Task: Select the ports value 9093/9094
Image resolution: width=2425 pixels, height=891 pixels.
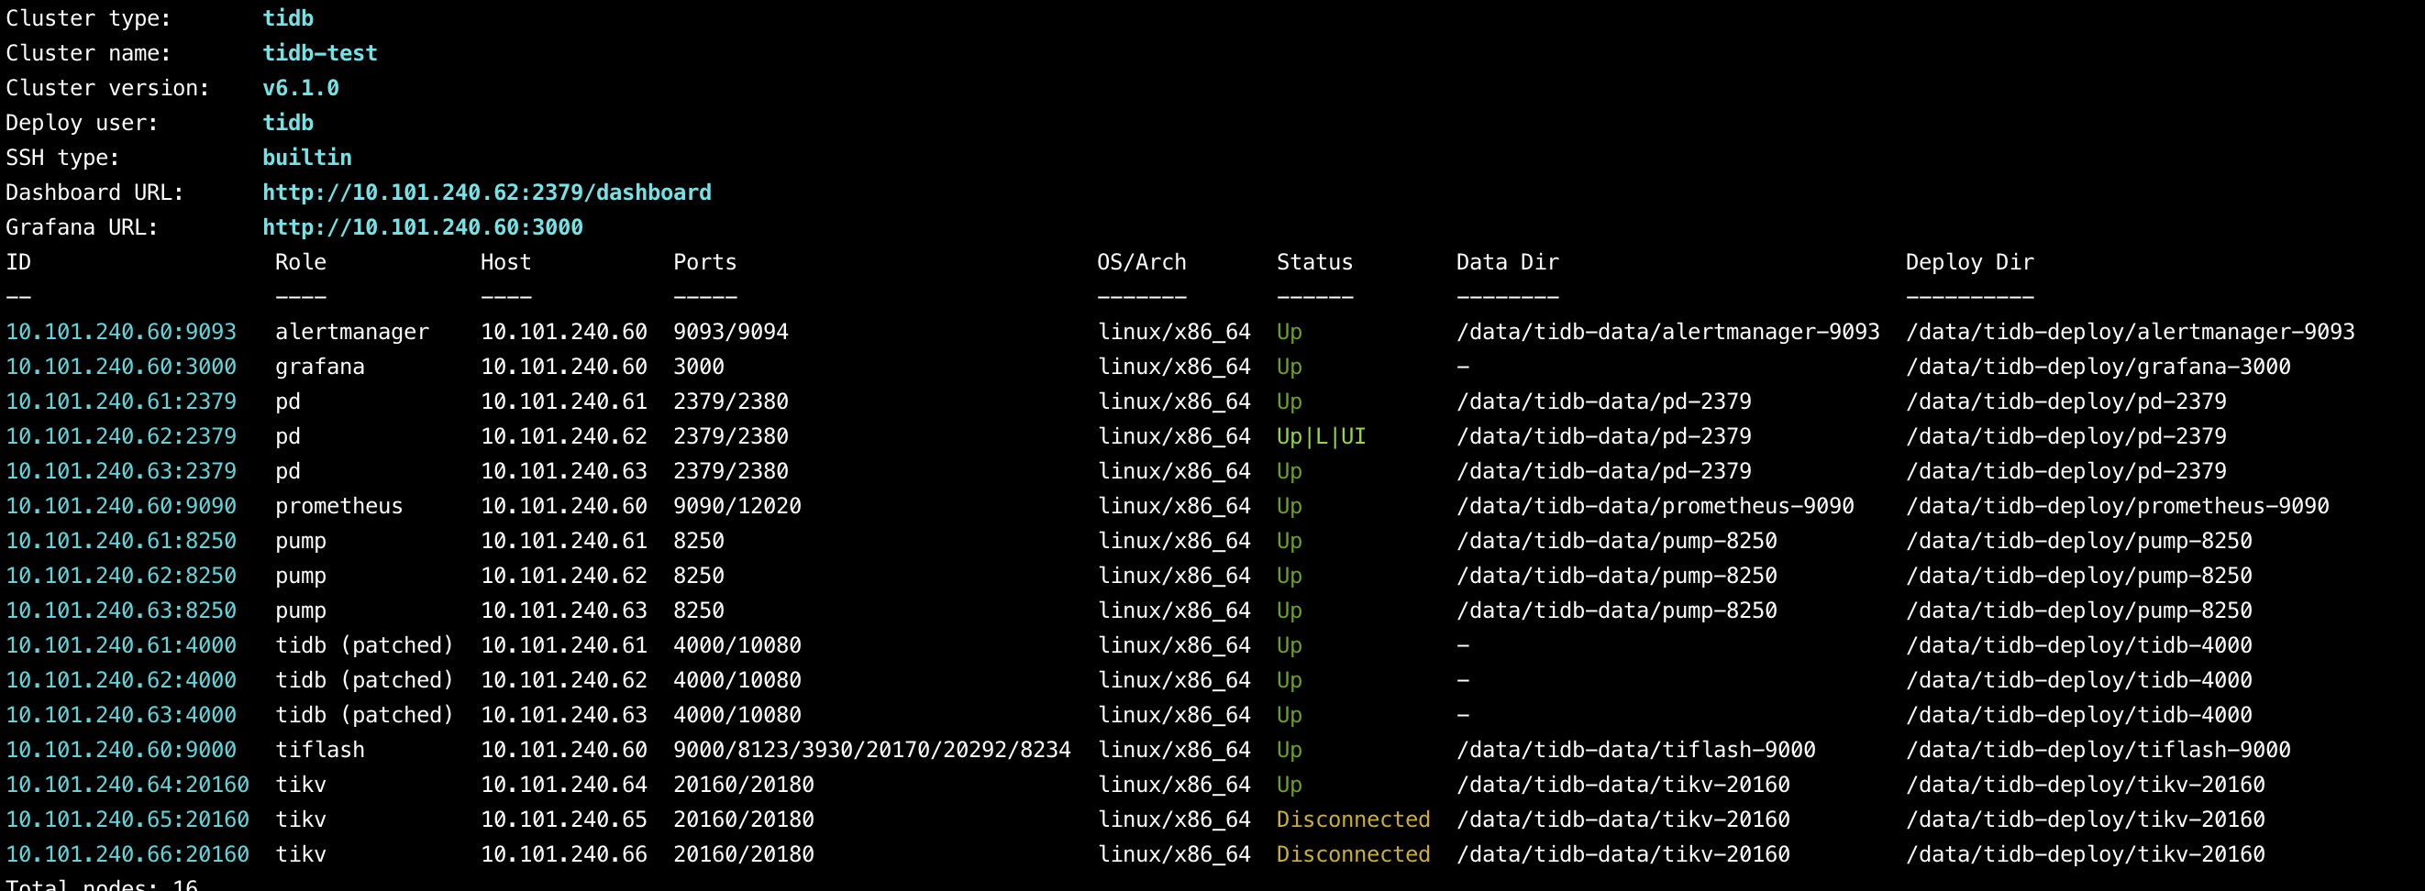Action: (x=730, y=332)
